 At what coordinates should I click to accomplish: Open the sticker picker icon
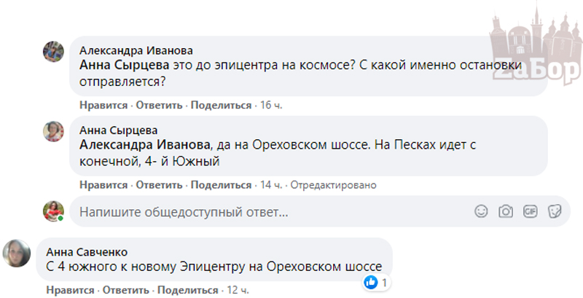pyautogui.click(x=554, y=212)
